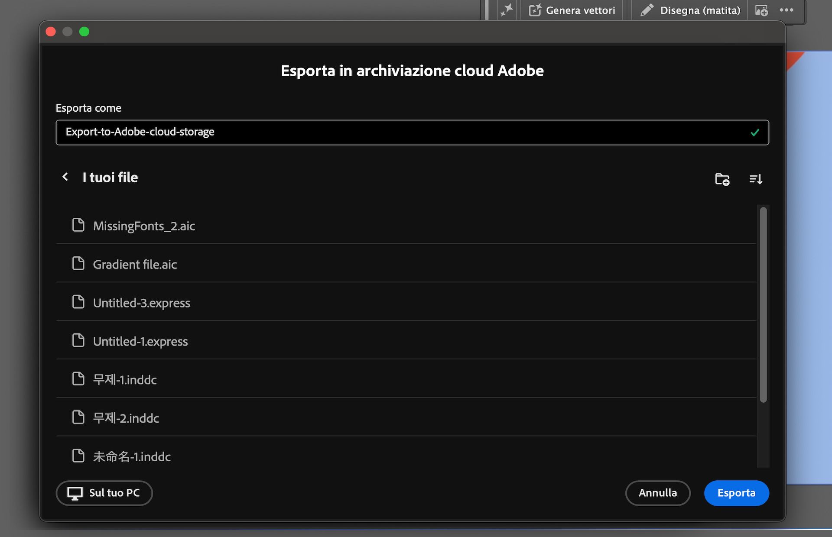The width and height of the screenshot is (832, 537).
Task: Click inside the Export-to-Adobe-cloud-storage name field
Action: click(303, 133)
